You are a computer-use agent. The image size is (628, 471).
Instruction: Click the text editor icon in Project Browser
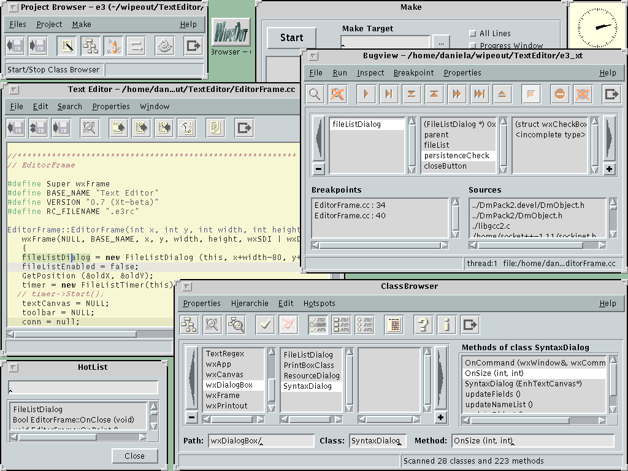point(66,46)
